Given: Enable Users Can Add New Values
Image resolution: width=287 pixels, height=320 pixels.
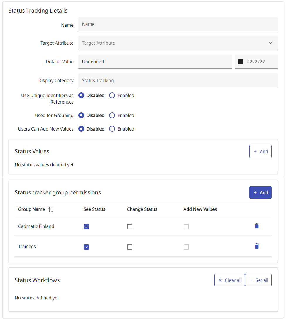Looking at the screenshot, I should tap(112, 129).
